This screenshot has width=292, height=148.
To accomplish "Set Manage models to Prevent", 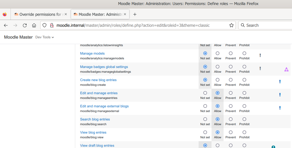I will pyautogui.click(x=230, y=53).
